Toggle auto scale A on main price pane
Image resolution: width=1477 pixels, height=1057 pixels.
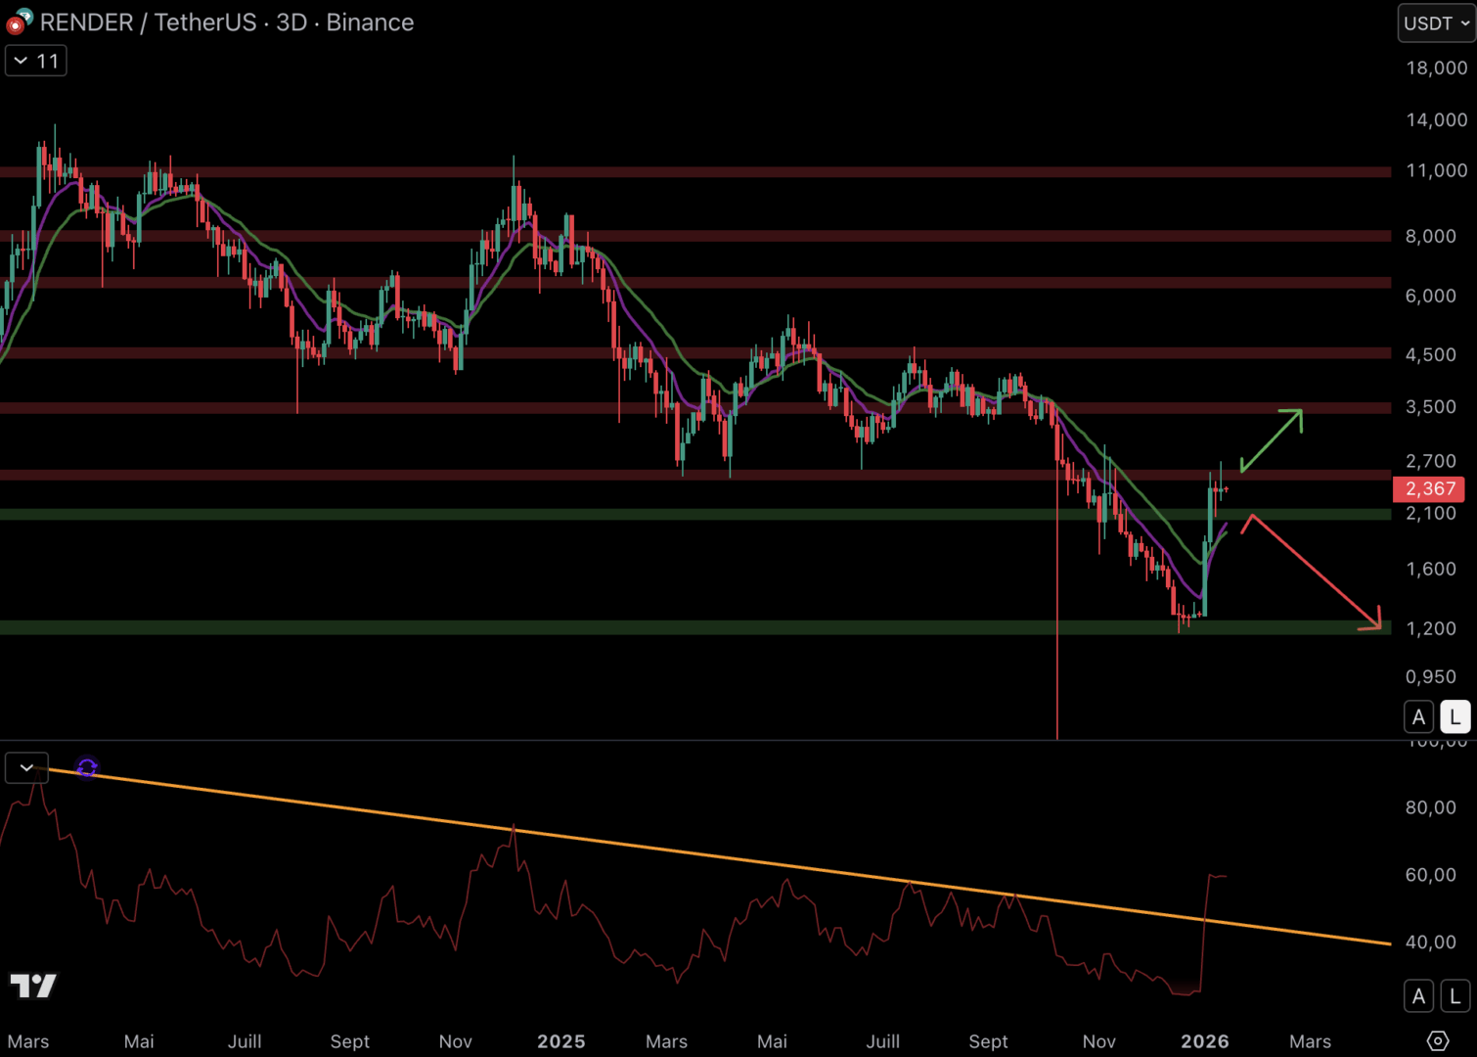pyautogui.click(x=1418, y=717)
